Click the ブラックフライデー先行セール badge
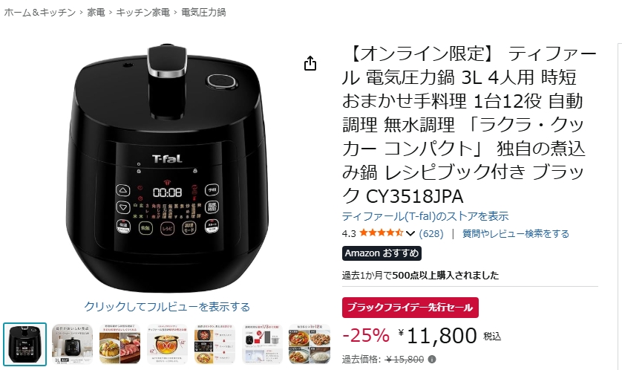The width and height of the screenshot is (622, 370). pos(410,308)
